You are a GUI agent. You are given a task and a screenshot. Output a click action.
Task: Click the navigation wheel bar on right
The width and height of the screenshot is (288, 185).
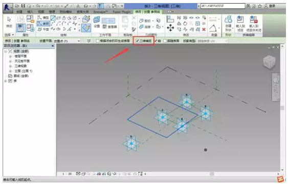coord(276,87)
